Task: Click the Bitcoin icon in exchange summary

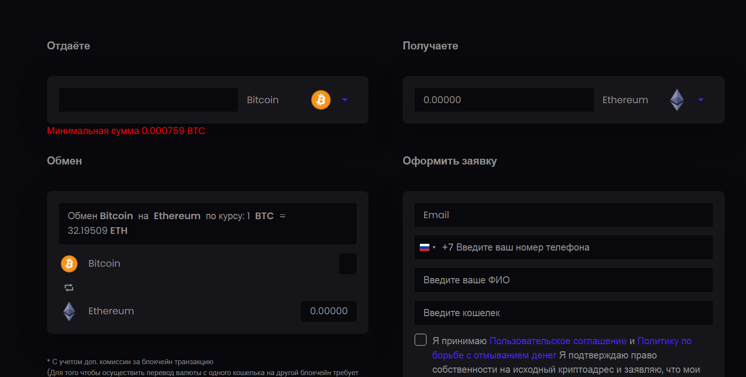Action: [x=69, y=263]
